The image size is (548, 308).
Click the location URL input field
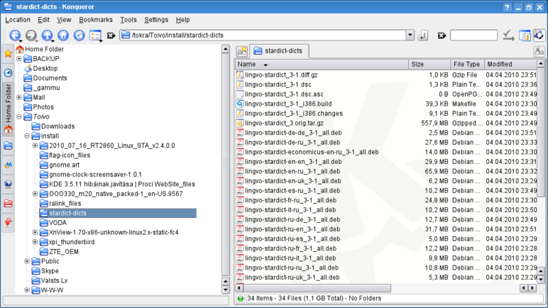tap(264, 36)
